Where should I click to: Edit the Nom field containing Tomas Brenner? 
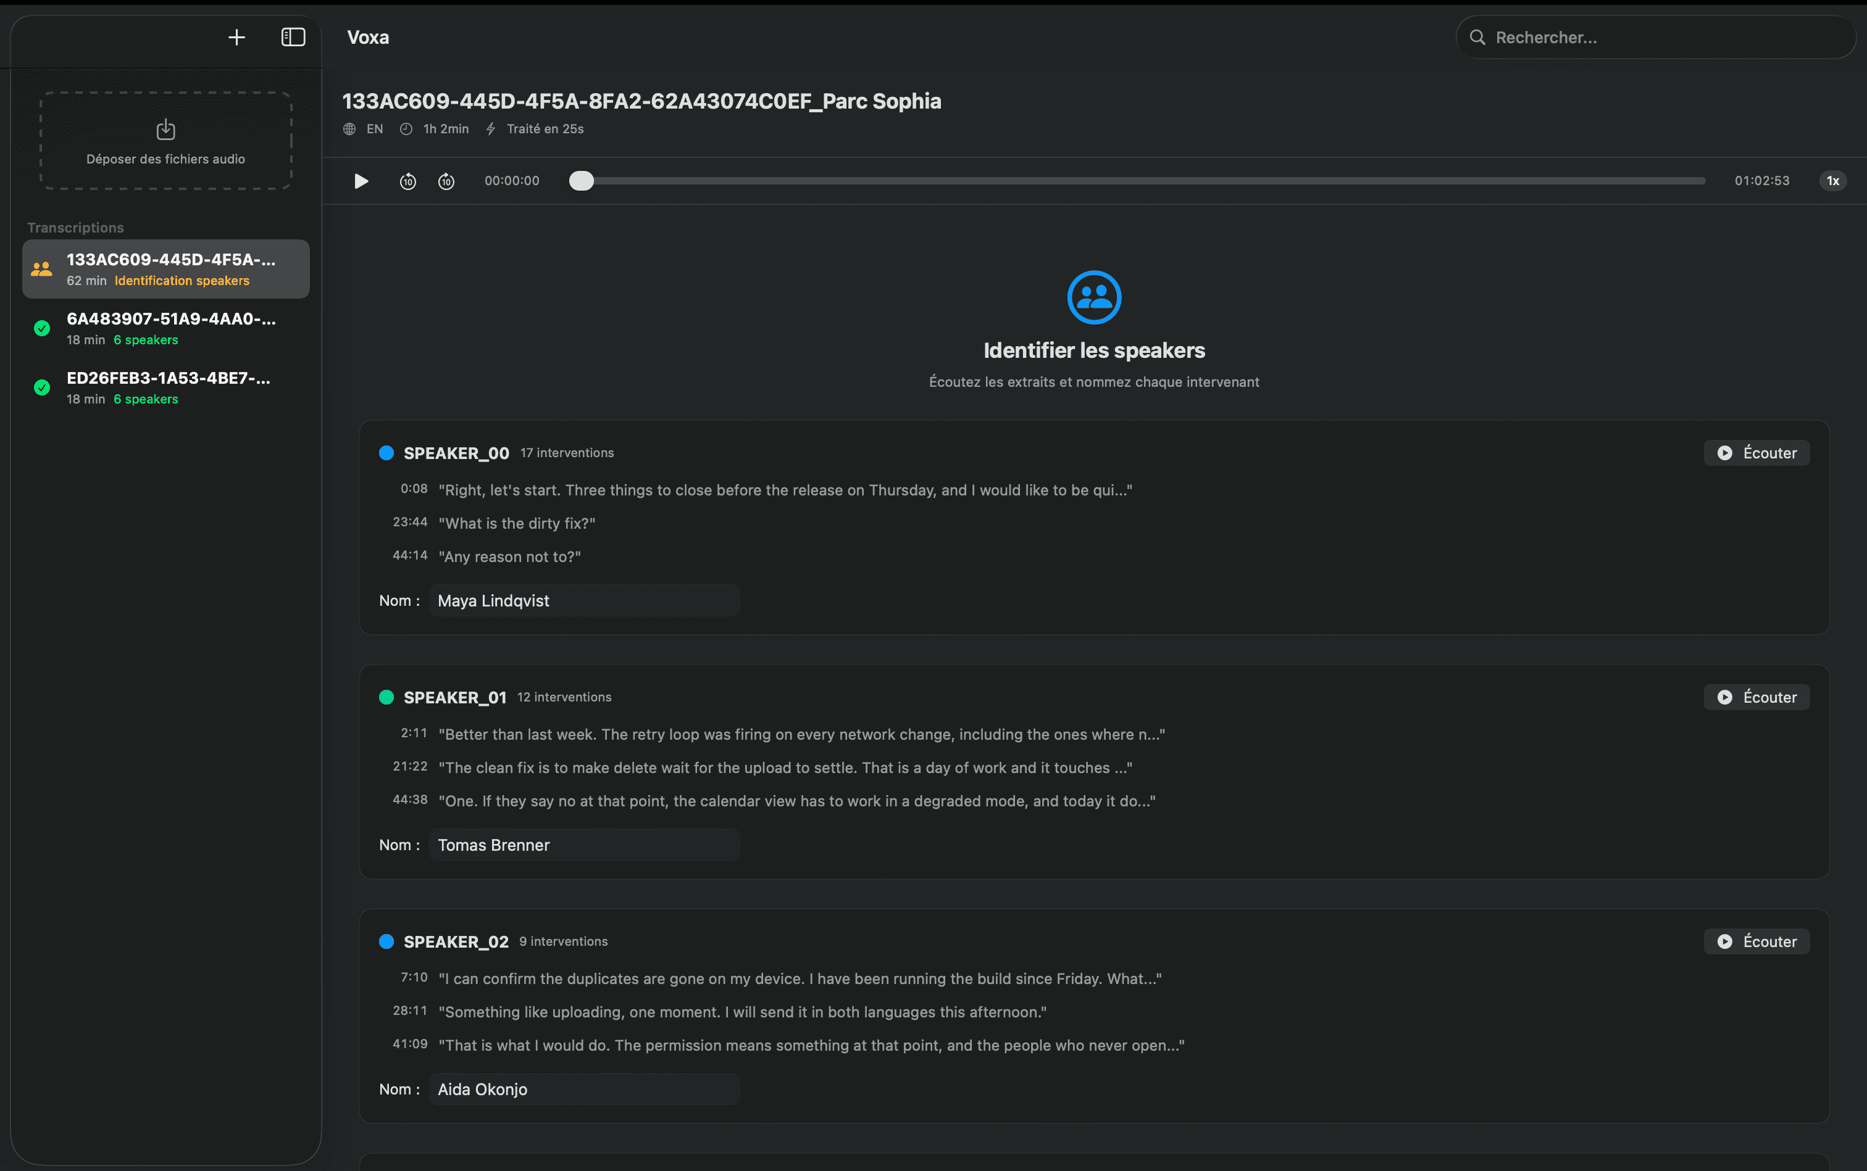coord(584,845)
